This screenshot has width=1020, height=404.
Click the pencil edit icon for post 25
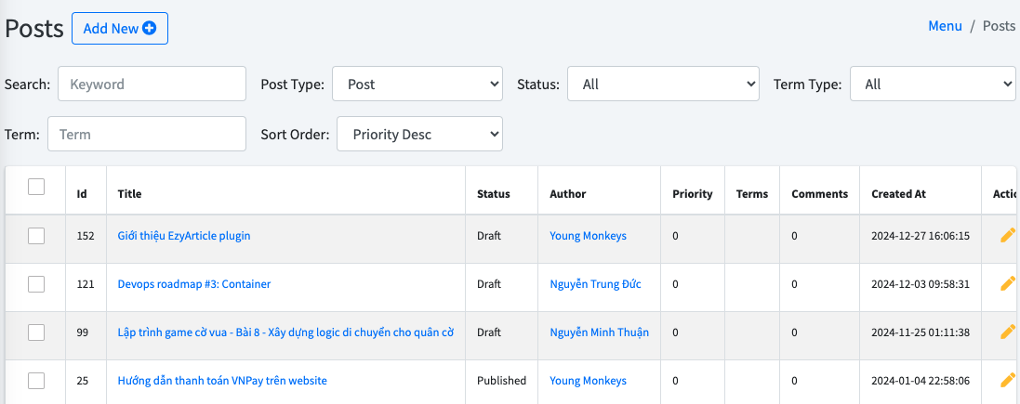pos(1007,381)
